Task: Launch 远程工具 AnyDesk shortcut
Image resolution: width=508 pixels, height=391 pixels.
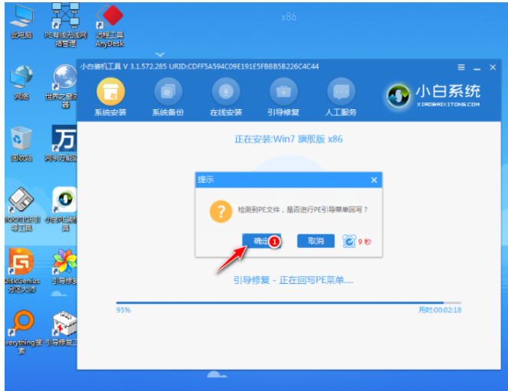Action: pos(110,25)
